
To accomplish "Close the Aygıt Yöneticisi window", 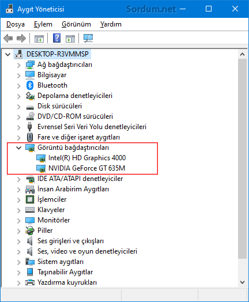I will [235, 9].
